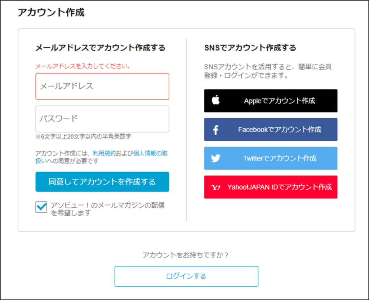Click the red メールアドレスを入力してください error message
The height and width of the screenshot is (300, 369).
[x=83, y=66]
